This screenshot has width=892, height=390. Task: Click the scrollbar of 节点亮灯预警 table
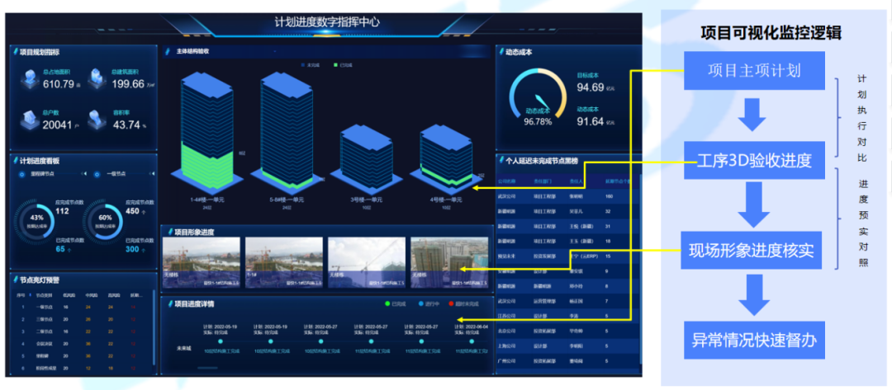(x=154, y=329)
